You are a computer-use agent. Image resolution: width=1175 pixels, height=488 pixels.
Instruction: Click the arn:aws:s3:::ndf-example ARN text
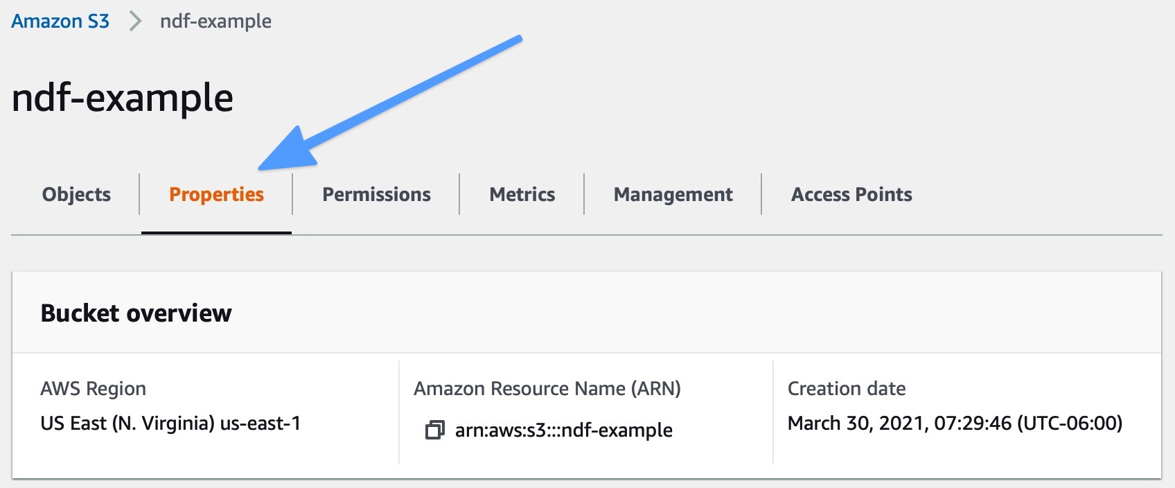(563, 430)
